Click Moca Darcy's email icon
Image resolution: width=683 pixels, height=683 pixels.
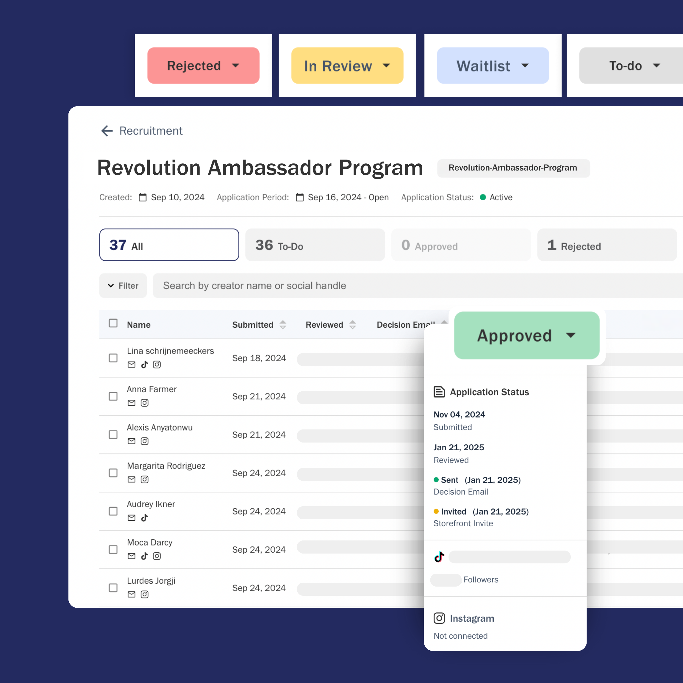[x=132, y=556]
